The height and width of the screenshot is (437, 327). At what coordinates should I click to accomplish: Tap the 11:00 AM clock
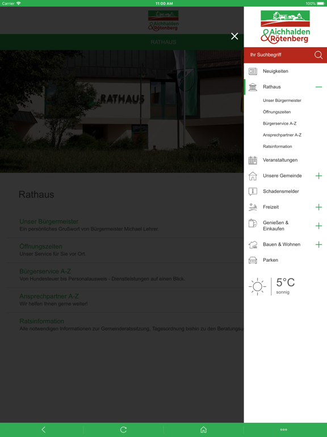(164, 3)
